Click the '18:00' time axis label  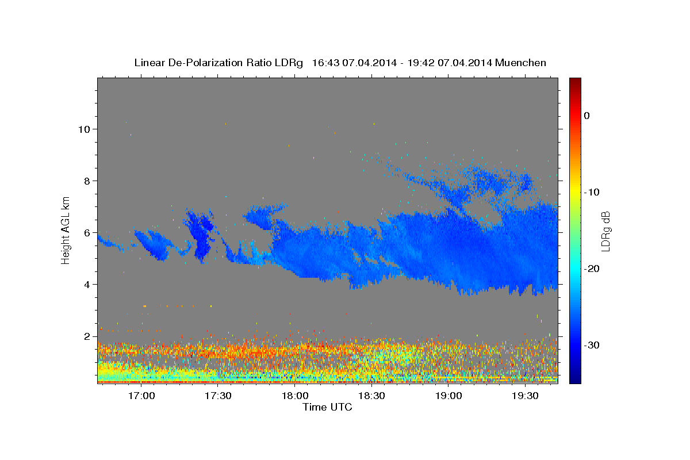294,396
